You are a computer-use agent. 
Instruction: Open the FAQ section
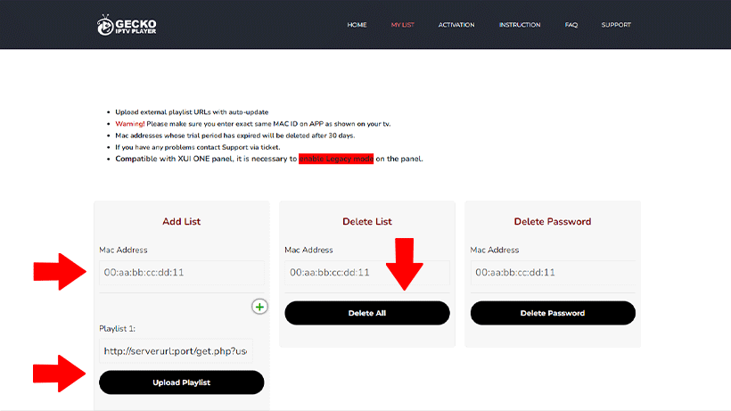point(571,25)
